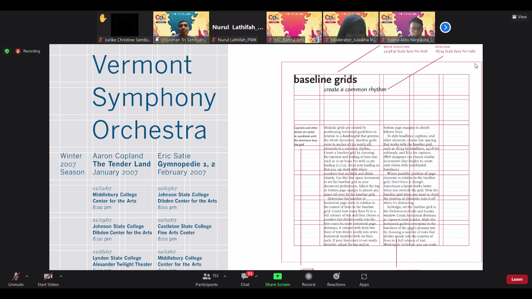Expand video options arrow beside Start Video
532x299 pixels.
pos(61,276)
